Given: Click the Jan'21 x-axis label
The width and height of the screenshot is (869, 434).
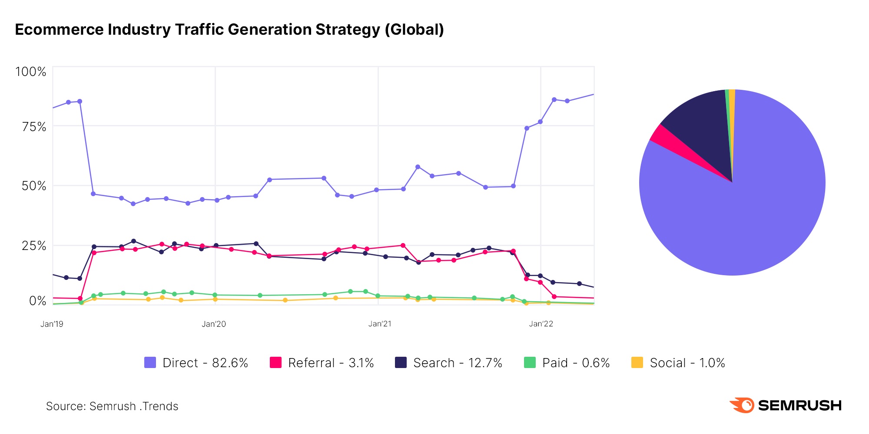Looking at the screenshot, I should coord(380,324).
